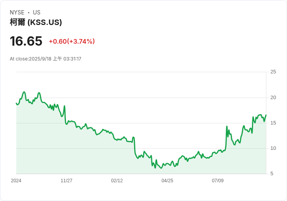Click the 2024 label on the x-axis

pos(16,181)
